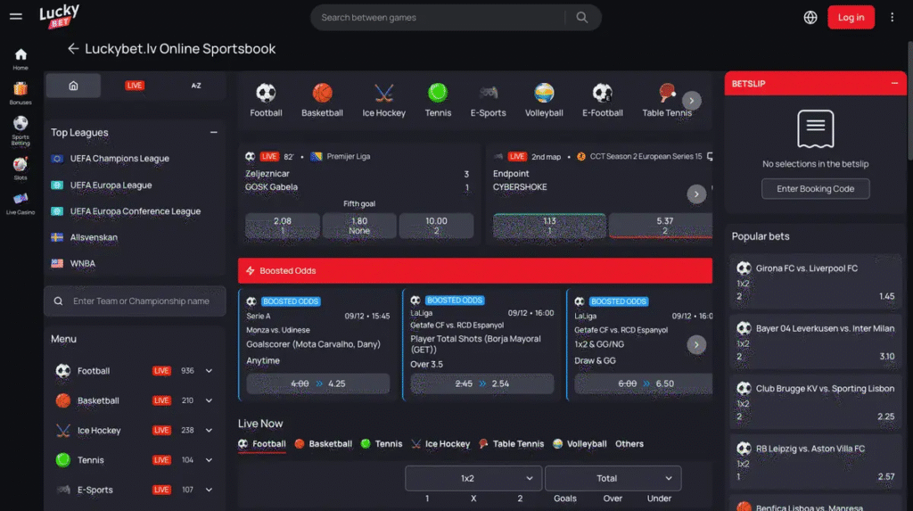Click the Lucky Bet logo

[60, 16]
